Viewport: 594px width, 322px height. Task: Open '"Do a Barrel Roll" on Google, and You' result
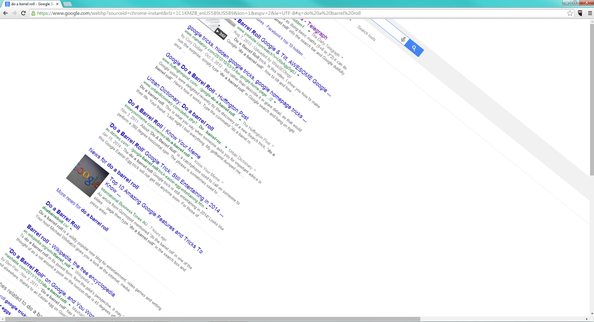[52, 283]
